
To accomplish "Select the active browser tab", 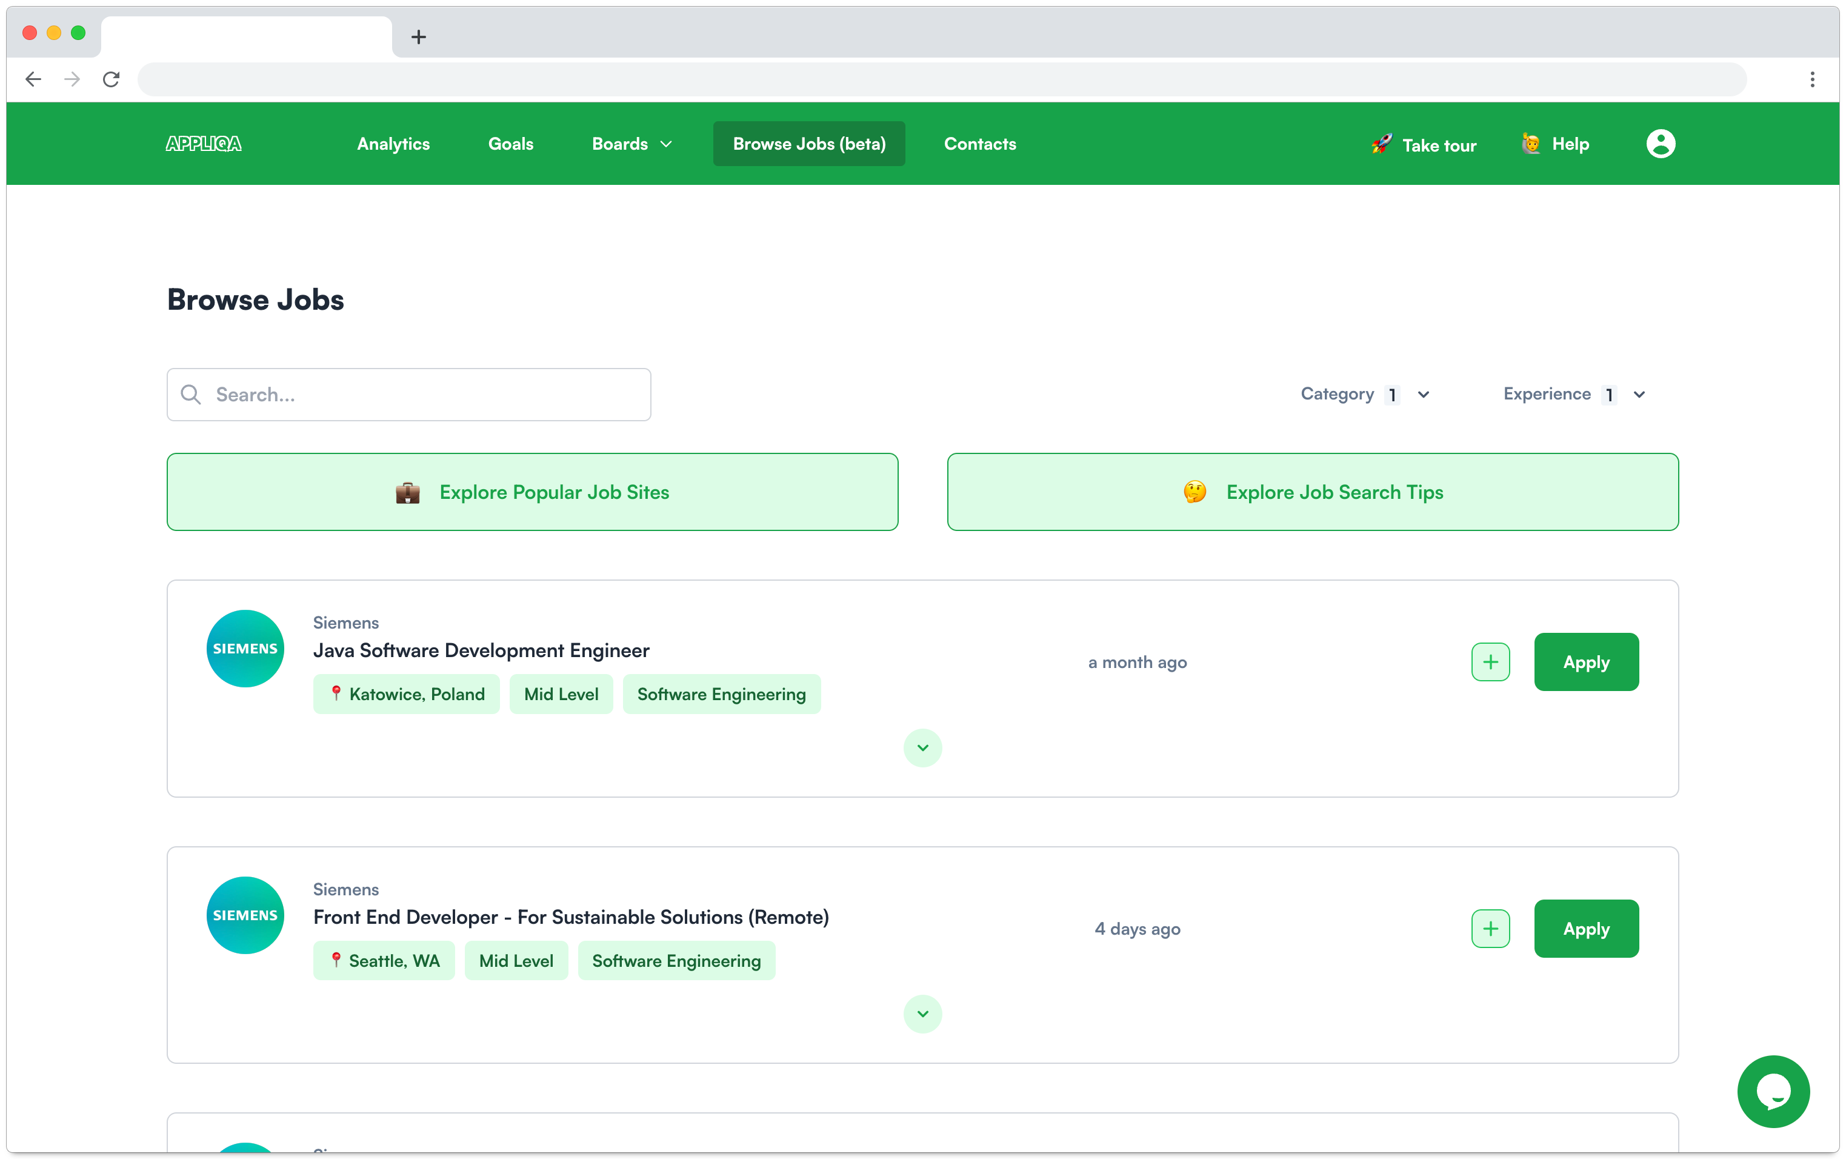I will click(245, 37).
